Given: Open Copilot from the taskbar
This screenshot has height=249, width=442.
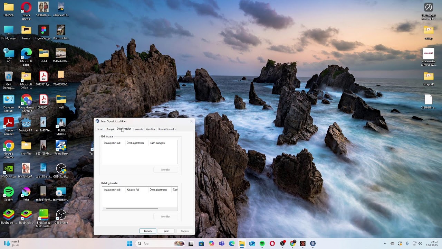Looking at the screenshot, I should pyautogui.click(x=211, y=243).
